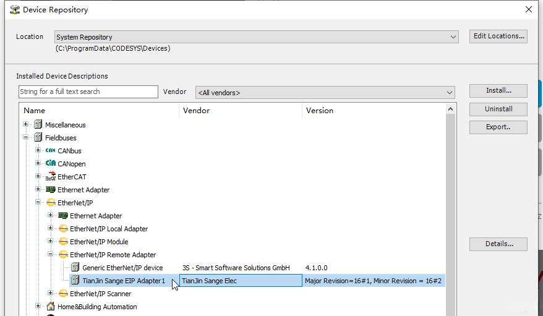
Task: Select the Miscellaneous tree label
Action: coord(65,125)
